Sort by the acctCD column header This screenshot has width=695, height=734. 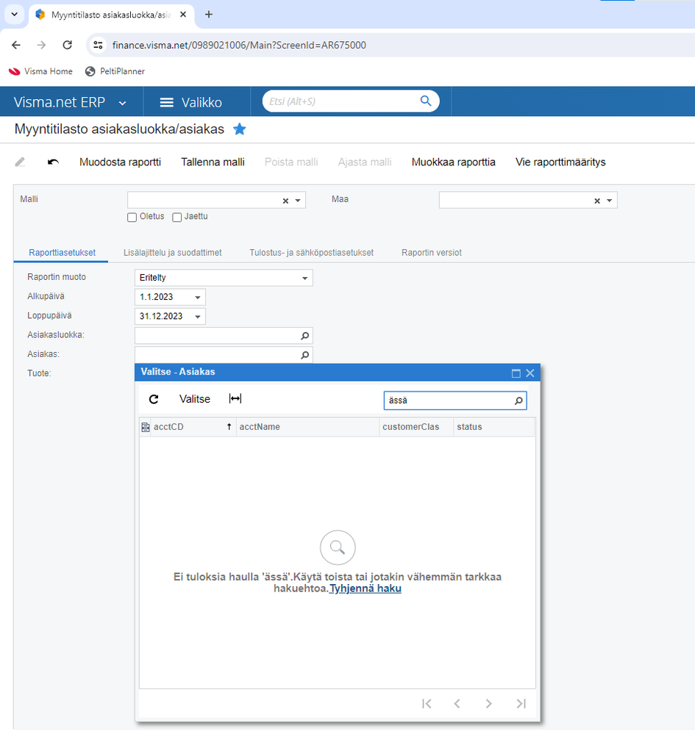click(193, 427)
